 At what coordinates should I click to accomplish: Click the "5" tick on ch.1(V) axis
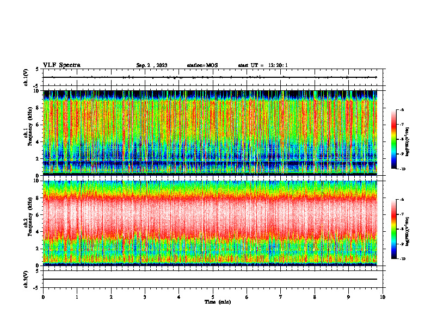tap(38, 69)
